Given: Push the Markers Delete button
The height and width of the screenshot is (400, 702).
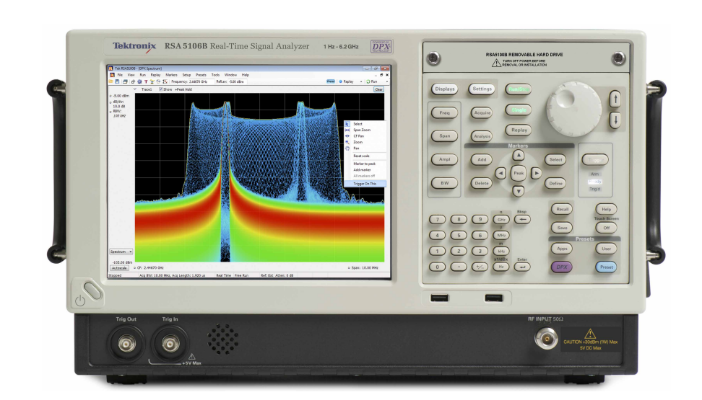Looking at the screenshot, I should pyautogui.click(x=482, y=183).
